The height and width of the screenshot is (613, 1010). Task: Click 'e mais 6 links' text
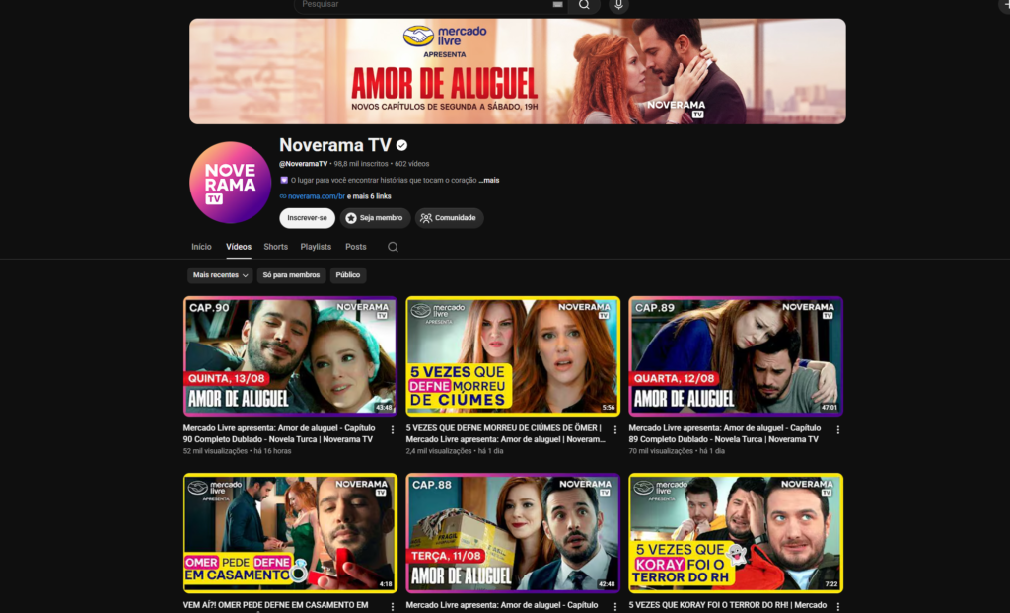(369, 196)
